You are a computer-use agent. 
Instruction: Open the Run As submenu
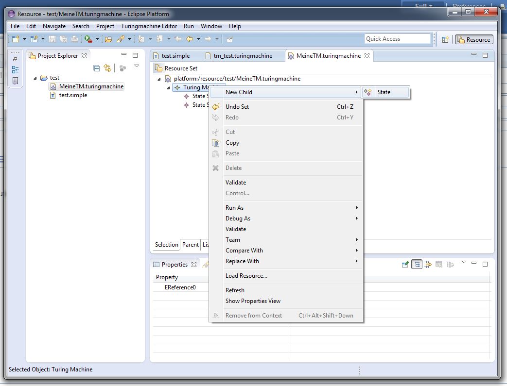click(x=286, y=207)
